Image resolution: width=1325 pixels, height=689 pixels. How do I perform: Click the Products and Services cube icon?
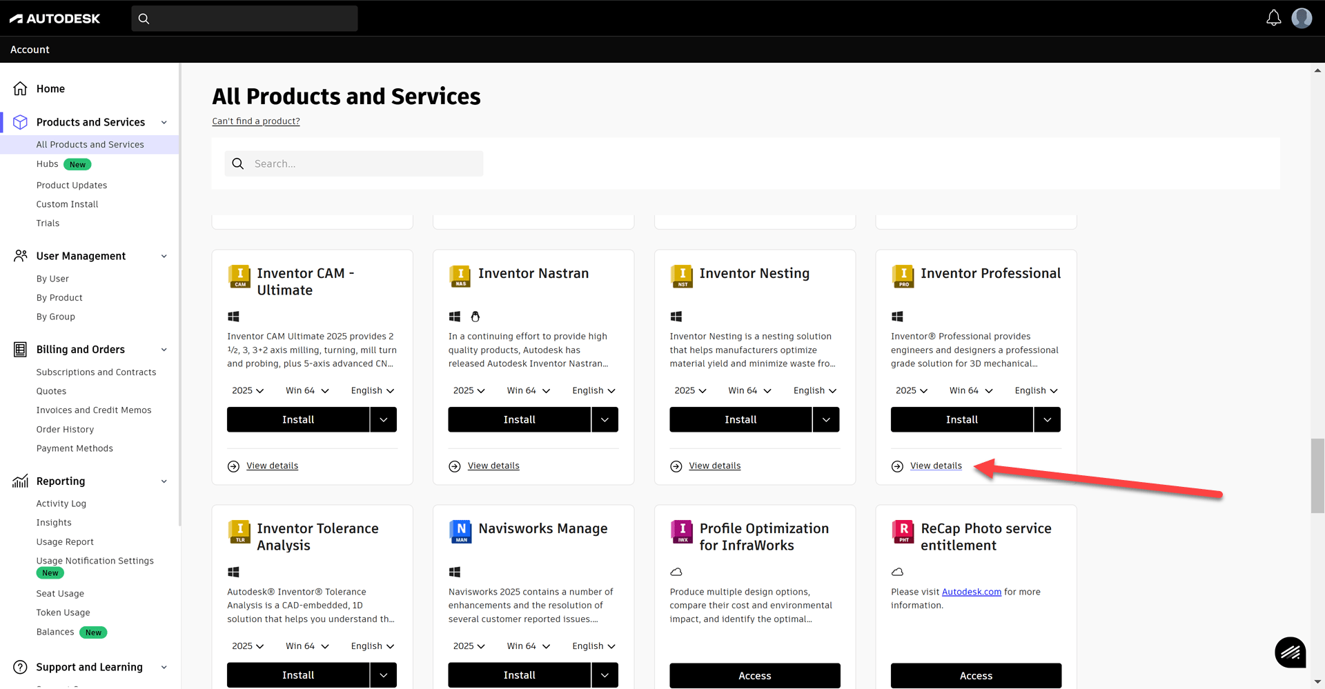click(x=21, y=122)
